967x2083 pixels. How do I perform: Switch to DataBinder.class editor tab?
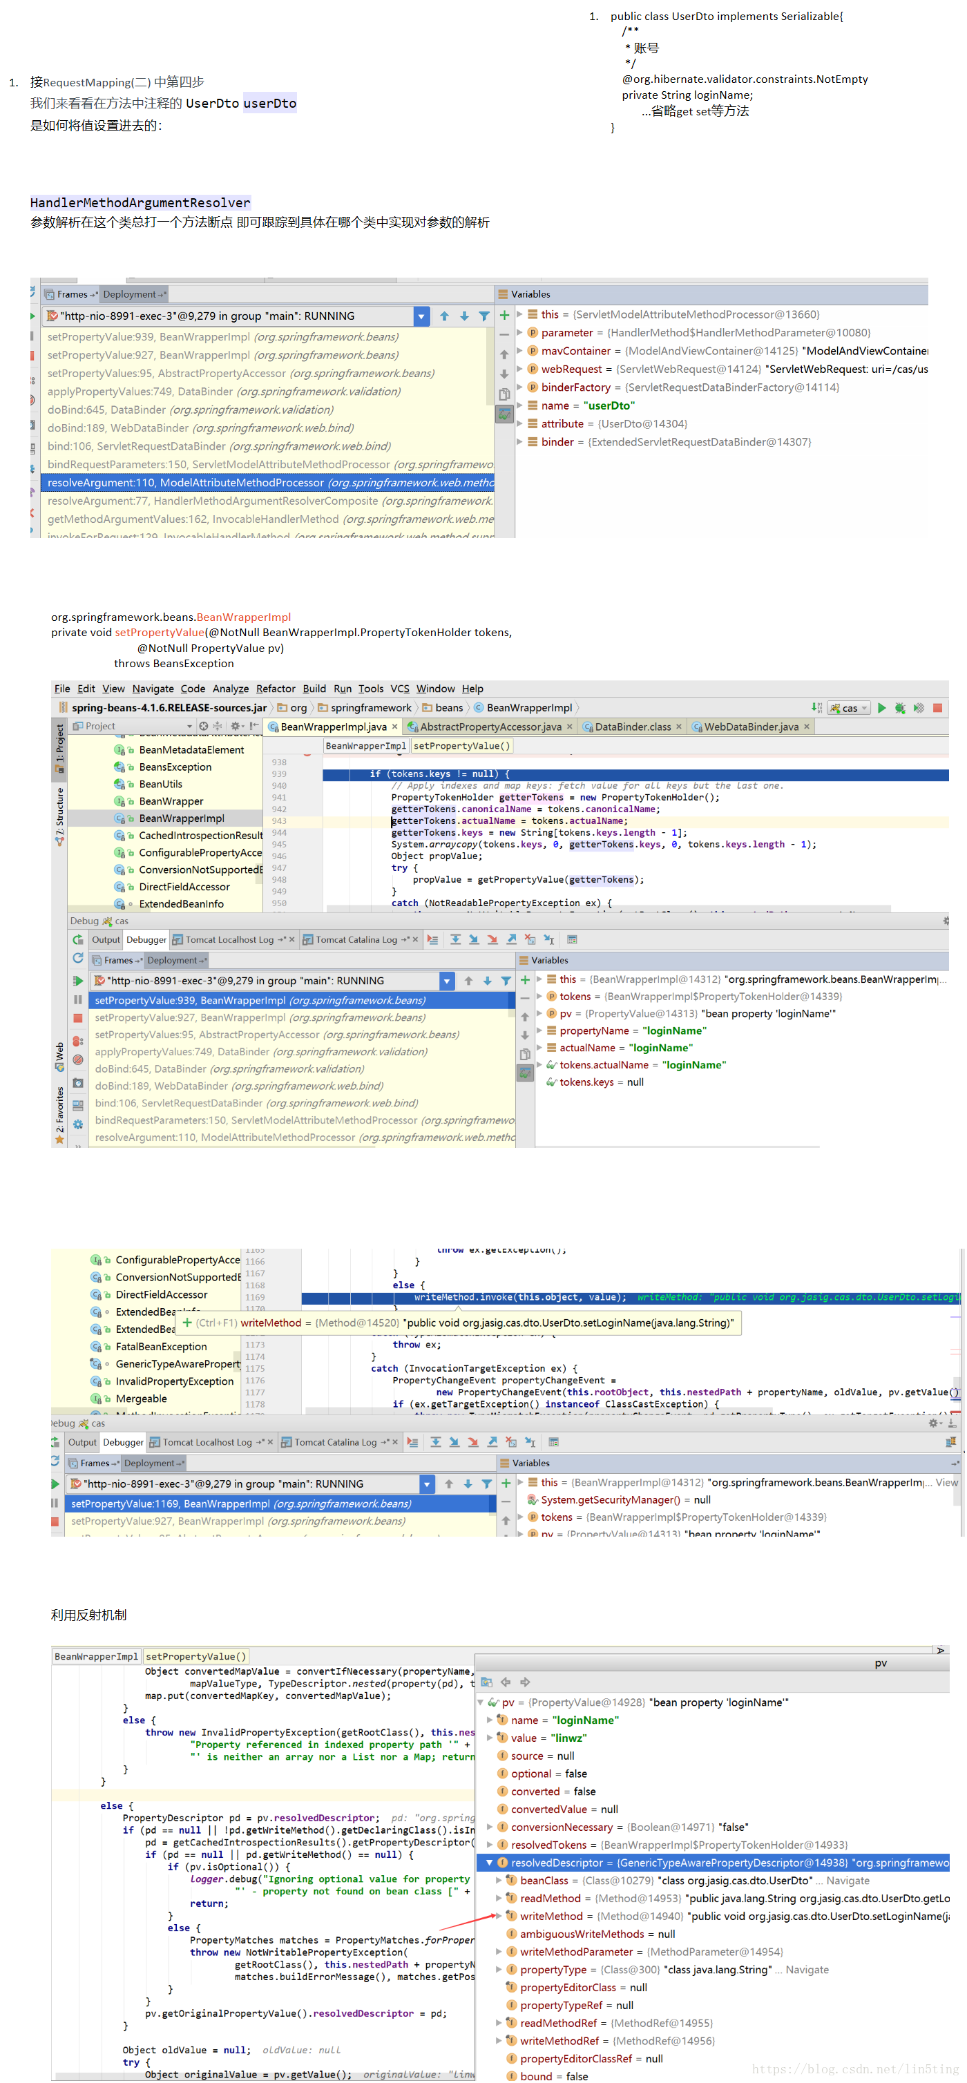[x=632, y=726]
